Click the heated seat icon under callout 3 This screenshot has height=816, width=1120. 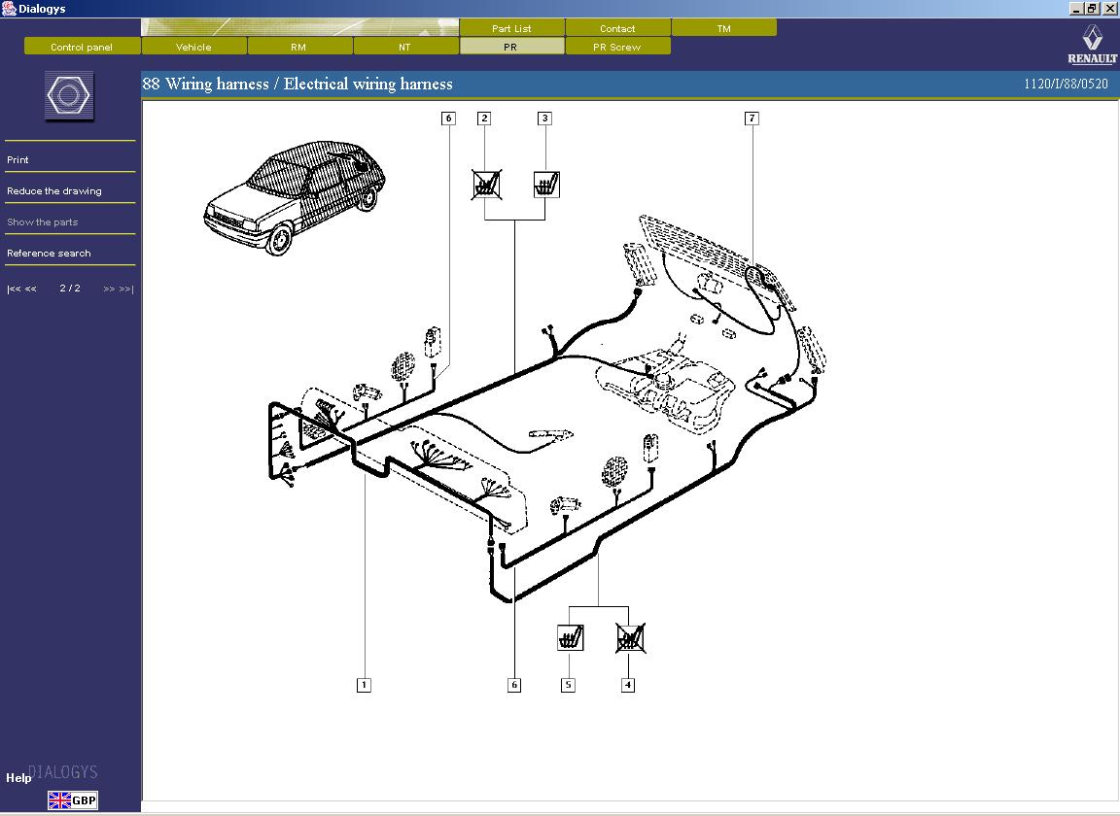(546, 185)
